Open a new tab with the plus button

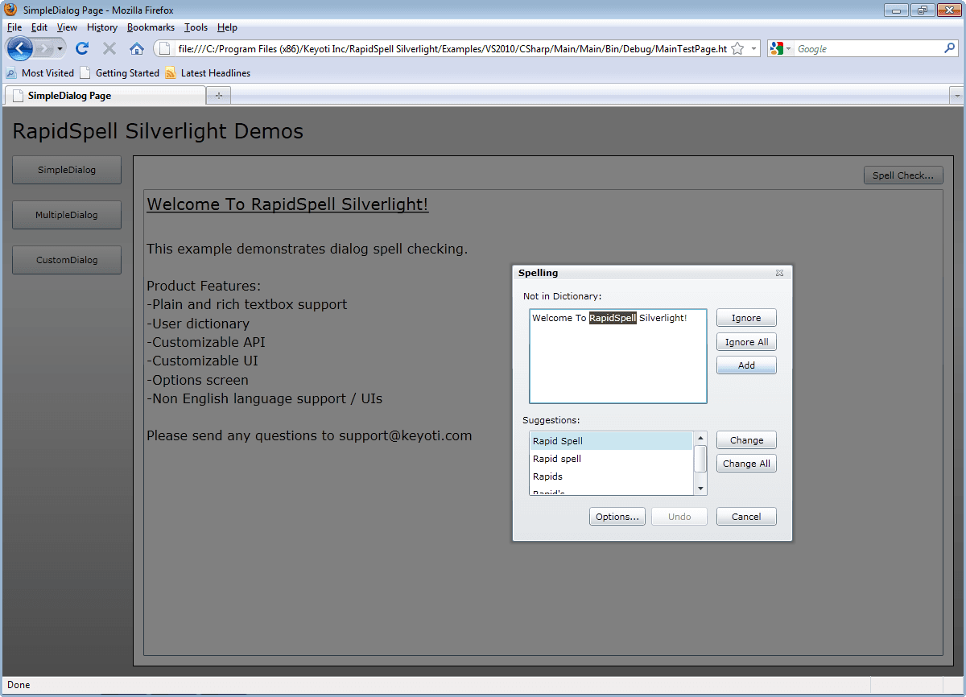[x=217, y=96]
